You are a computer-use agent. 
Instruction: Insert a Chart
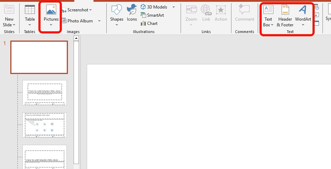[x=149, y=23]
